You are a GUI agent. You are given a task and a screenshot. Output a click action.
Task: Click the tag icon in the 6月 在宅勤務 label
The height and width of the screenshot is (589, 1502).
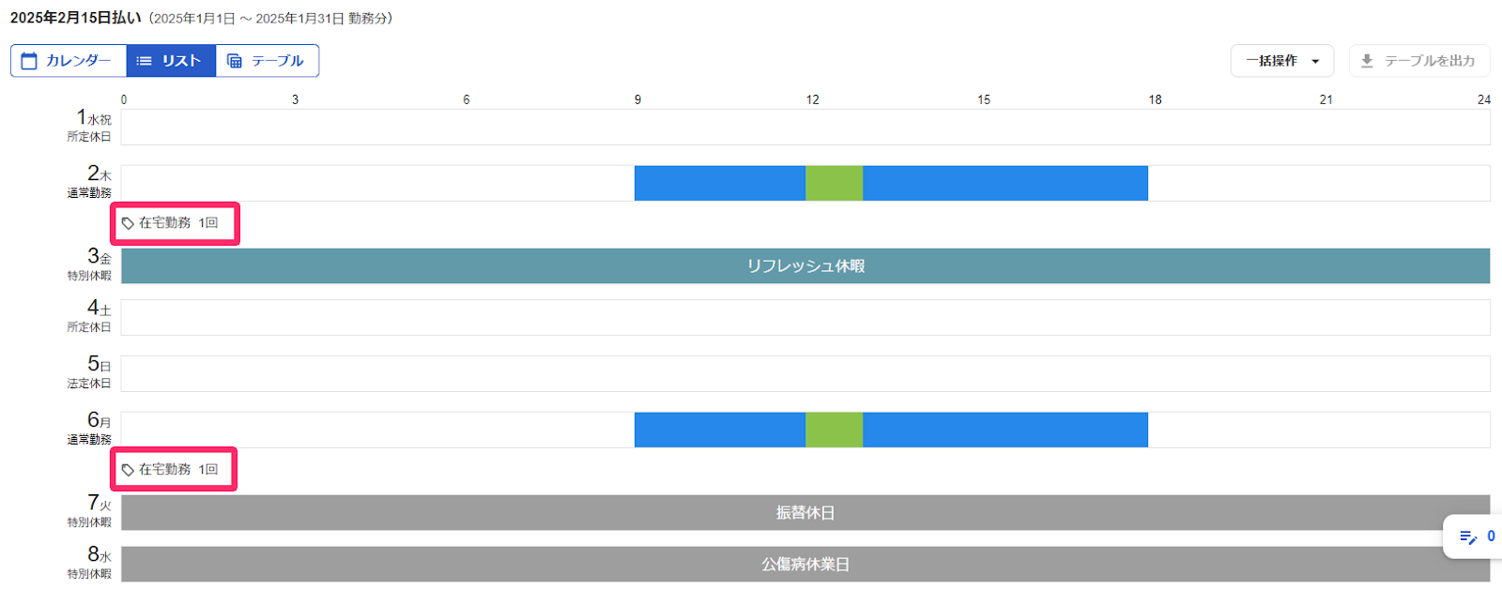pyautogui.click(x=128, y=470)
